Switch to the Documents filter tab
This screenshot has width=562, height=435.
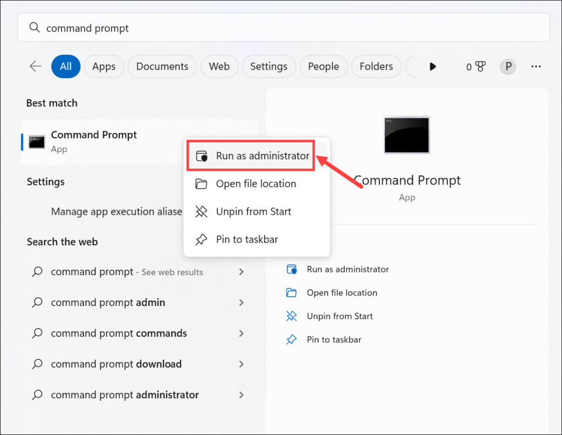tap(162, 66)
